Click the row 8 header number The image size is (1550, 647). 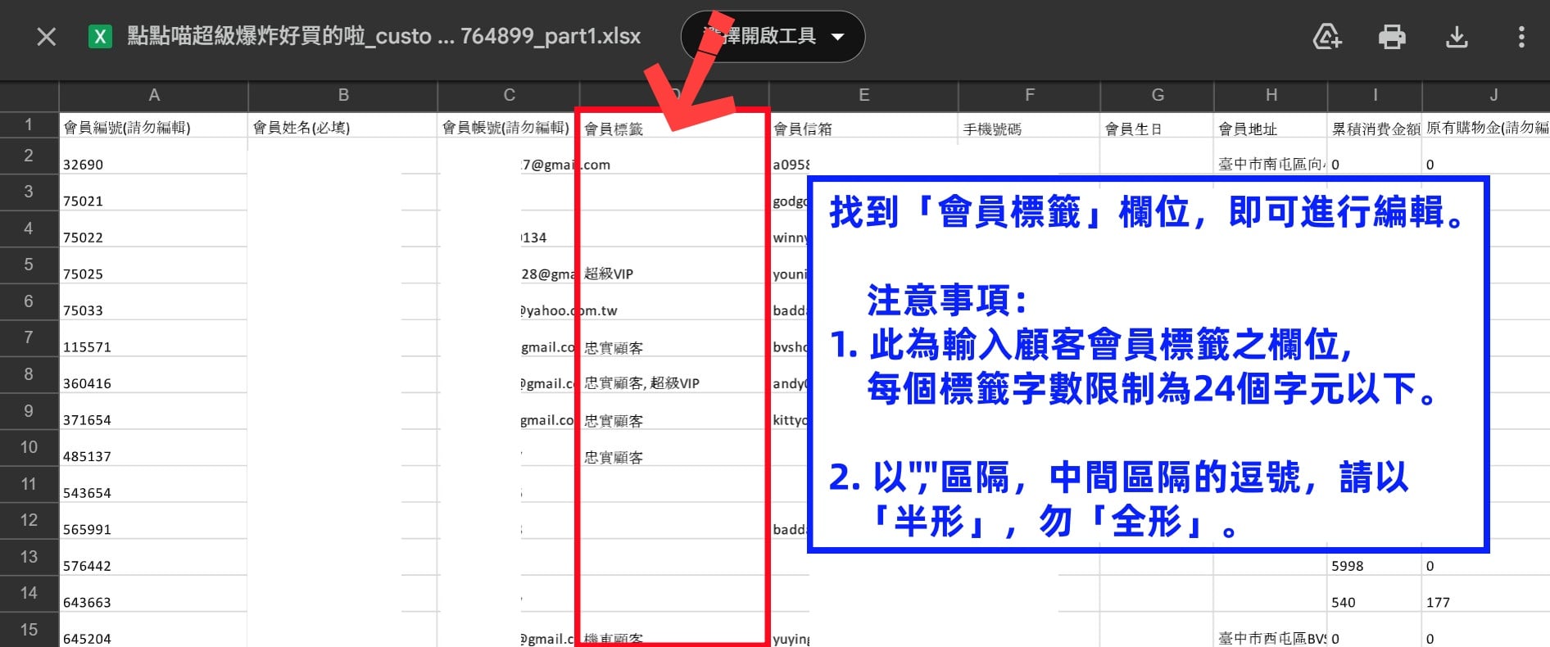[x=29, y=374]
